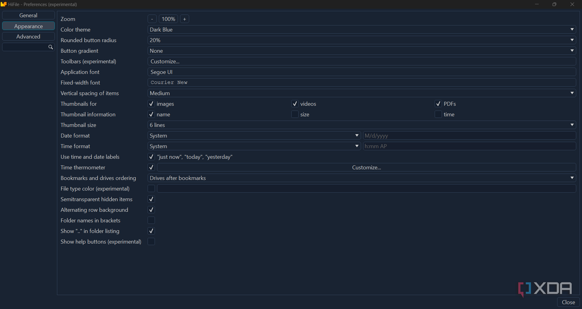Open the Thumbnail size dropdown
The height and width of the screenshot is (309, 582).
362,125
